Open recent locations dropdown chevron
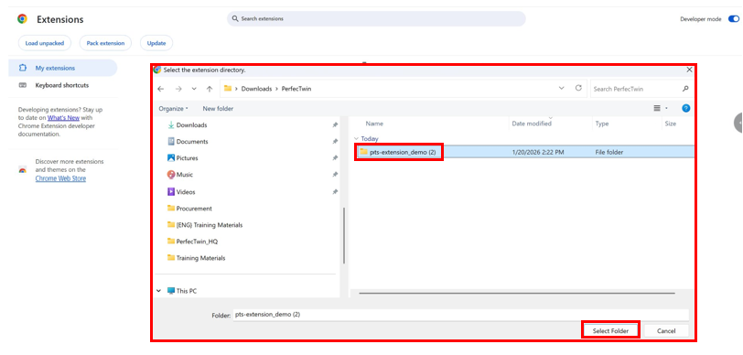Viewport: 743px width, 355px height. pyautogui.click(x=194, y=89)
